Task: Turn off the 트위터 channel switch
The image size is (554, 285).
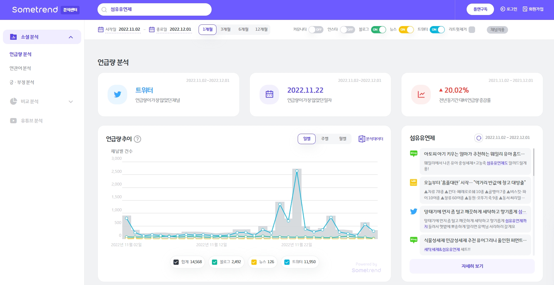Action: point(437,30)
